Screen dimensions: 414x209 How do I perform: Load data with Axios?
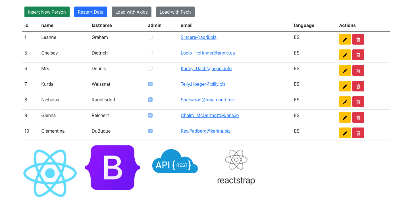131,12
